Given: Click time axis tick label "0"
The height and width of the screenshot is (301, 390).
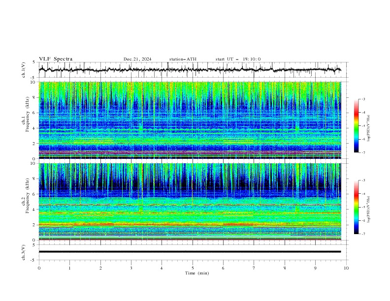Looking at the screenshot, I should click(39, 268).
